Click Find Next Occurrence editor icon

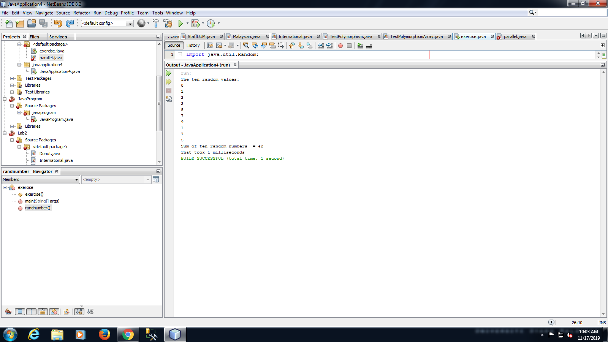[x=263, y=46]
